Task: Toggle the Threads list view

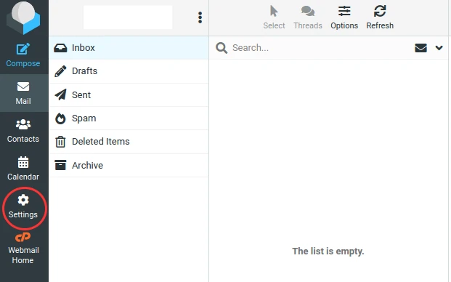Action: [308, 18]
